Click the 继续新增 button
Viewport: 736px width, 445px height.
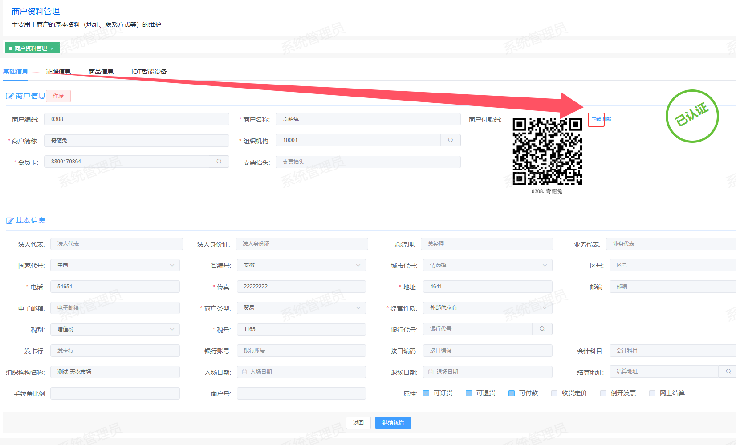(393, 423)
